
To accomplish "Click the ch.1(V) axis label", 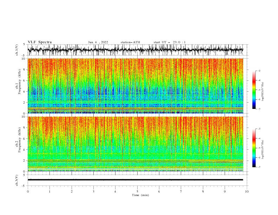I will [x=17, y=50].
